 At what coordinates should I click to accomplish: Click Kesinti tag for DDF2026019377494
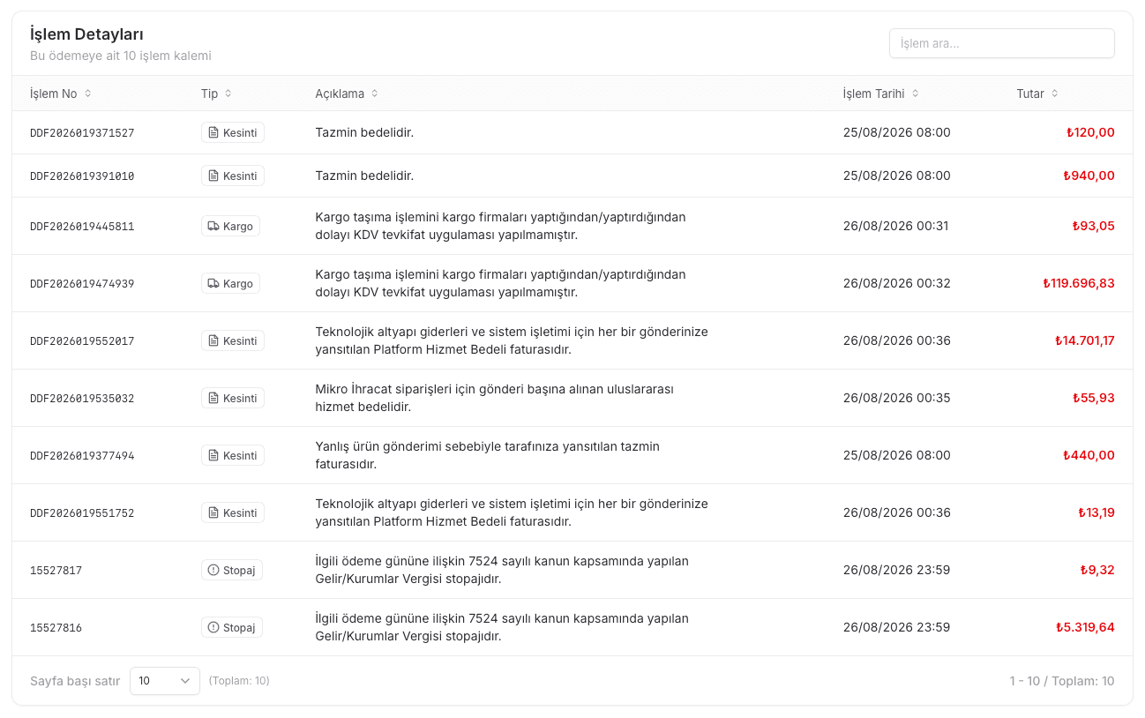coord(233,455)
